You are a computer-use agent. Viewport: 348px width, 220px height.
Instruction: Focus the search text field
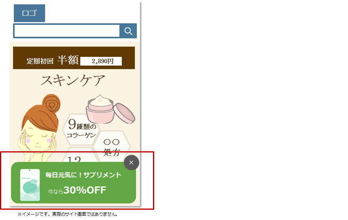click(67, 31)
